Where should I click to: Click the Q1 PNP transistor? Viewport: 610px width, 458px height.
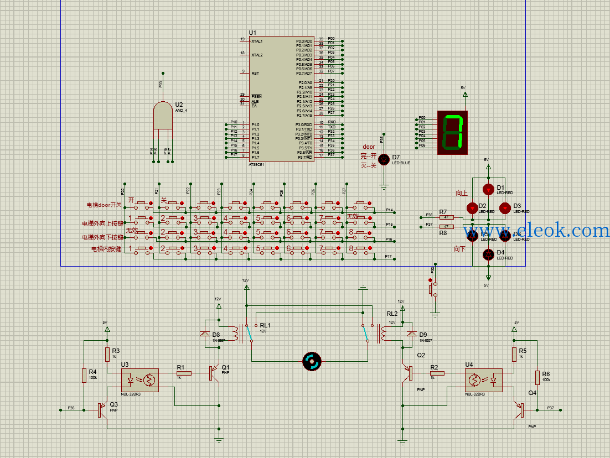[214, 373]
